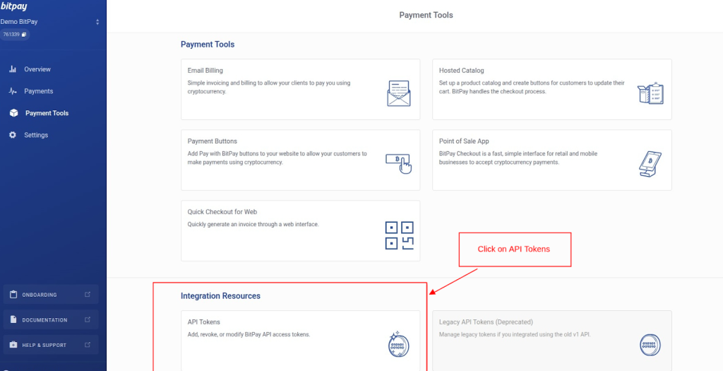Click the Overview bar chart icon
This screenshot has width=723, height=371.
pos(13,69)
